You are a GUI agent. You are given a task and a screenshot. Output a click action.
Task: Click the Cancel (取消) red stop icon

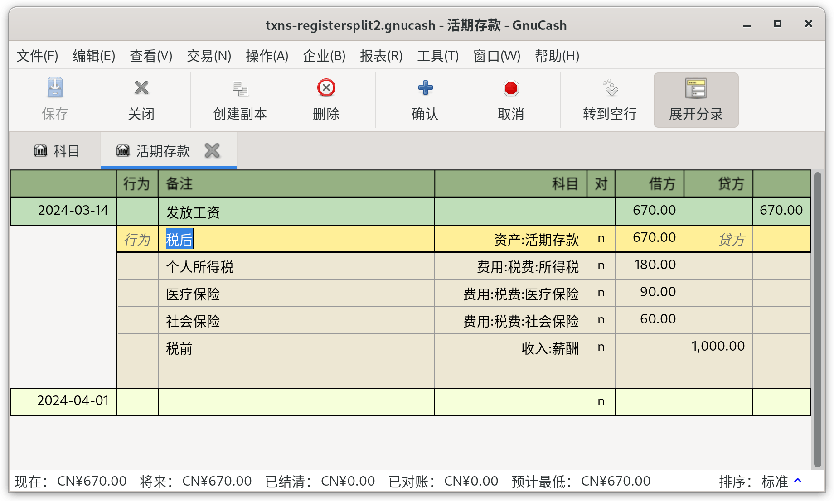(511, 88)
